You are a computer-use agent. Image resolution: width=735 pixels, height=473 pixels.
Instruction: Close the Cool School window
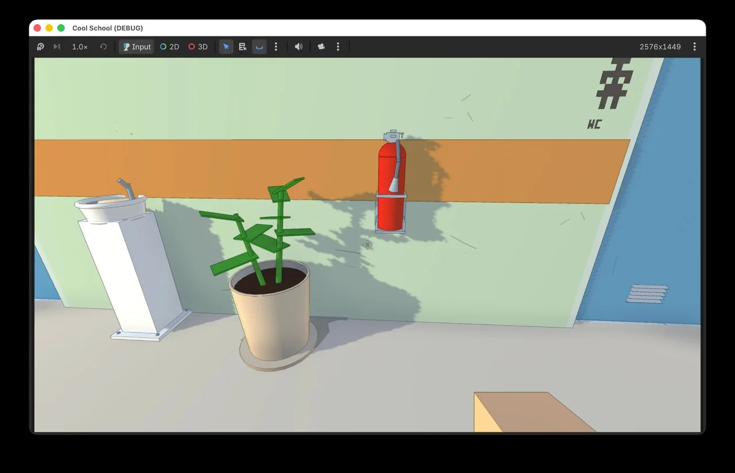[x=37, y=28]
